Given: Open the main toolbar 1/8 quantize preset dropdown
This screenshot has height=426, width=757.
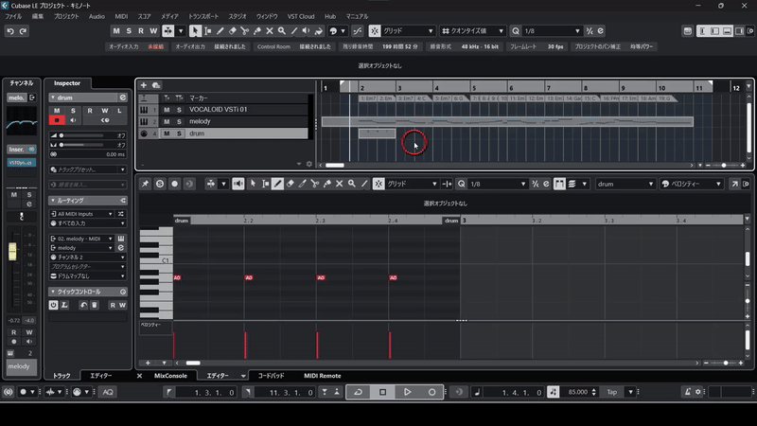Looking at the screenshot, I should (x=553, y=31).
